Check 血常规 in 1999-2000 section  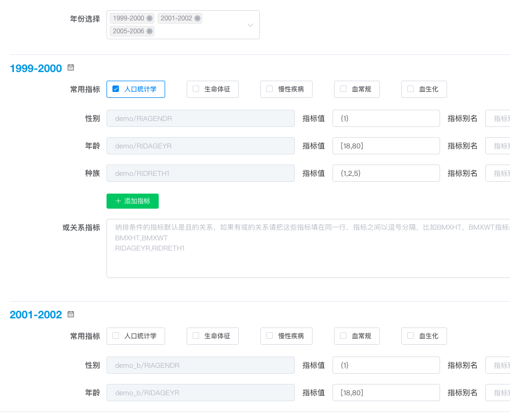(343, 89)
